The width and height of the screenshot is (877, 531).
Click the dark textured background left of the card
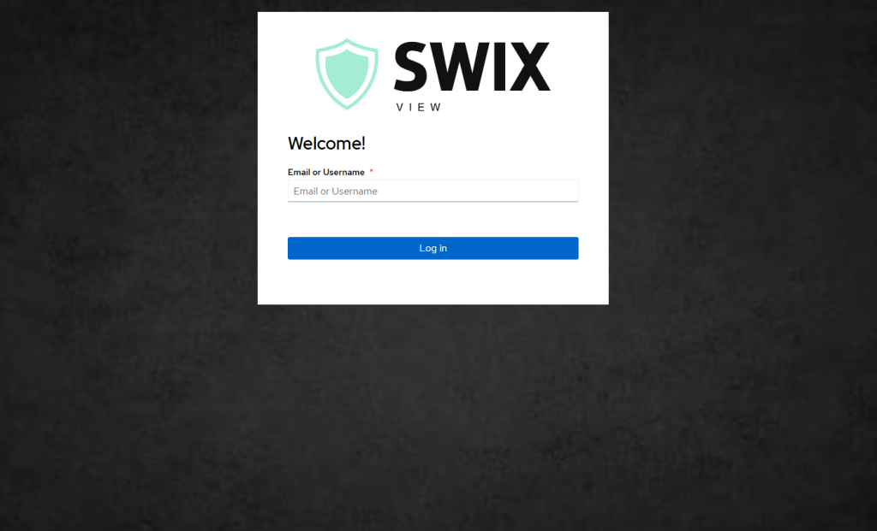click(x=128, y=223)
